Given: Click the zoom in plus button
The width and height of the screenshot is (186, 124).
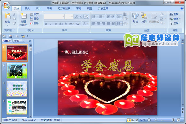Looking at the screenshot, I should 173,120.
